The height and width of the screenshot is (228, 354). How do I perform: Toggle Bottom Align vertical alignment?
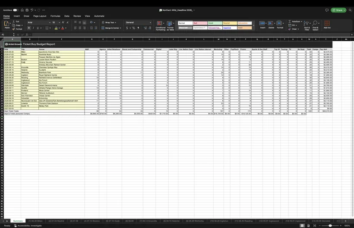85,22
